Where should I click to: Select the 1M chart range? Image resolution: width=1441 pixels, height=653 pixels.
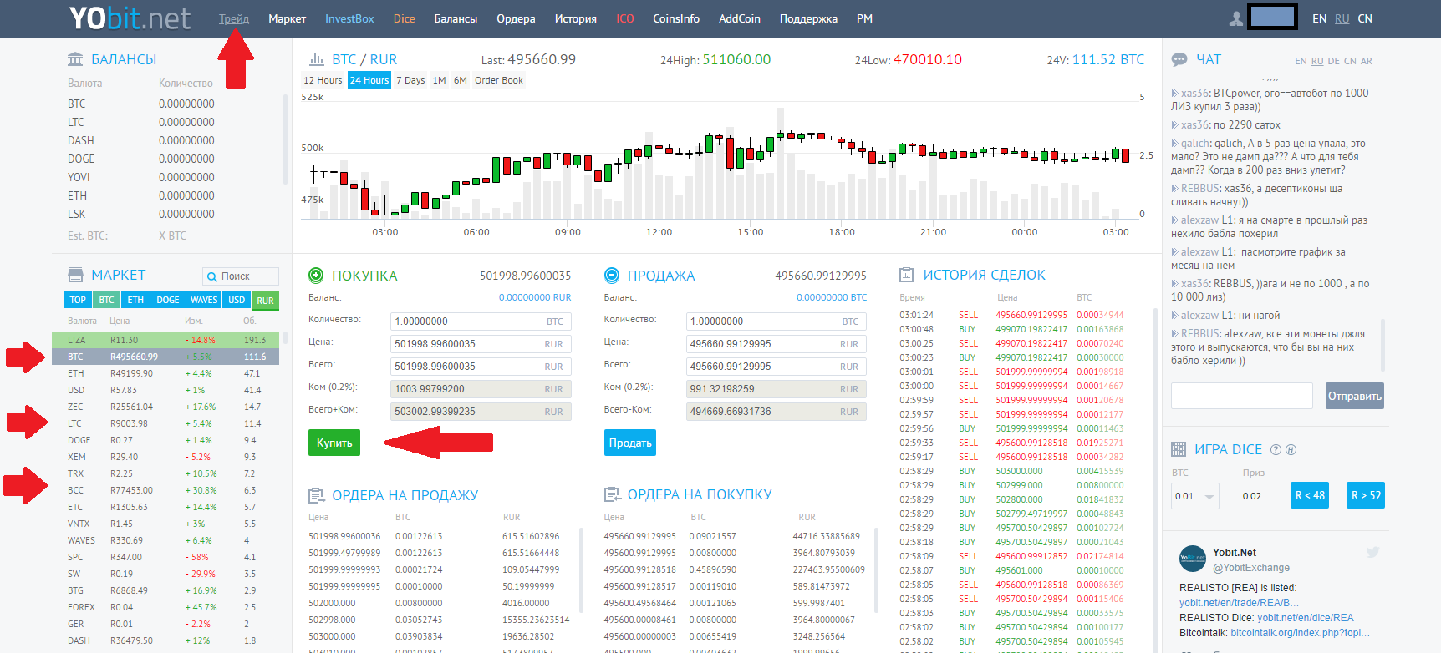[x=439, y=80]
